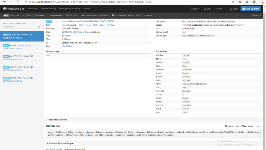Expand the More dropdown menu
The height and width of the screenshot is (150, 266).
148,15
